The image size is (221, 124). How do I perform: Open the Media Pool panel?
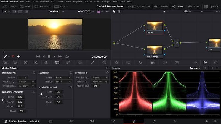[42, 6]
